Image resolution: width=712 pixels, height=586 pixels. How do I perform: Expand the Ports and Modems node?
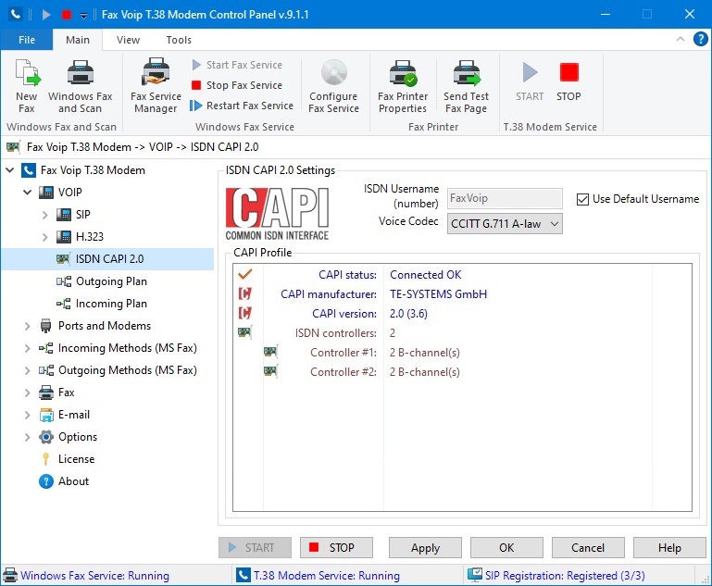[28, 326]
